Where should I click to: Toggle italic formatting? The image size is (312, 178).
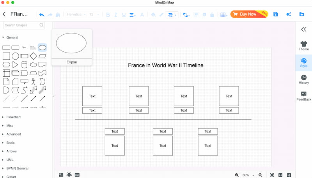tap(116, 15)
